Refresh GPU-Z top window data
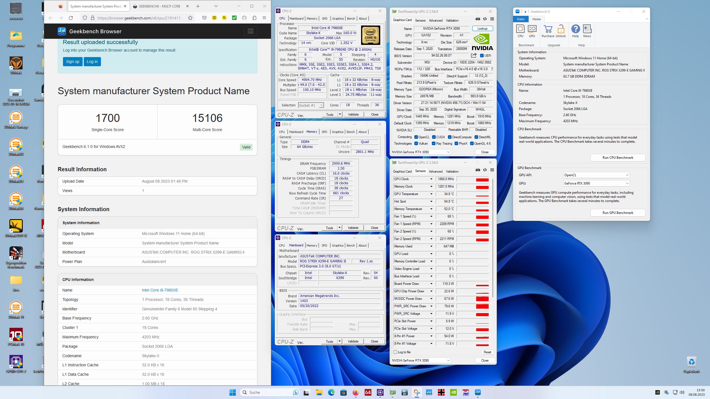This screenshot has height=399, width=710. click(x=485, y=19)
